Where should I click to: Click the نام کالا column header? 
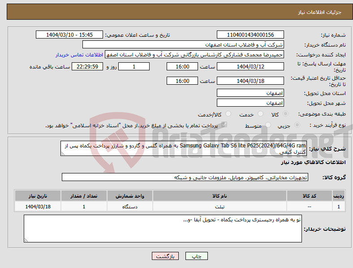[220, 196]
